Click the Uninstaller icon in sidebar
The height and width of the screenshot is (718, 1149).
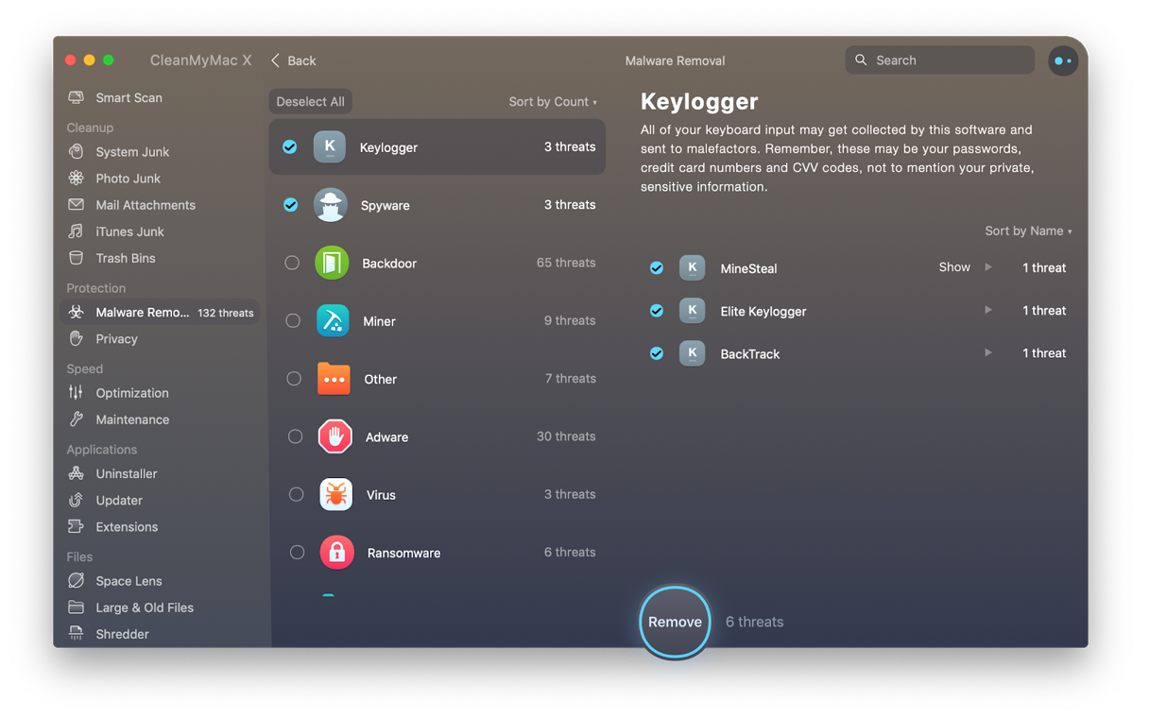[77, 473]
